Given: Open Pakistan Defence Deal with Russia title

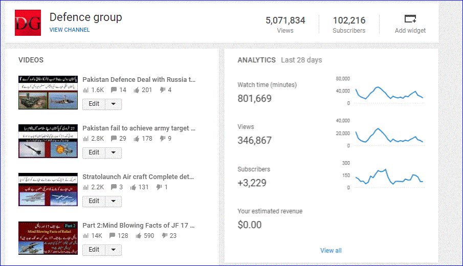Looking at the screenshot, I should point(139,80).
